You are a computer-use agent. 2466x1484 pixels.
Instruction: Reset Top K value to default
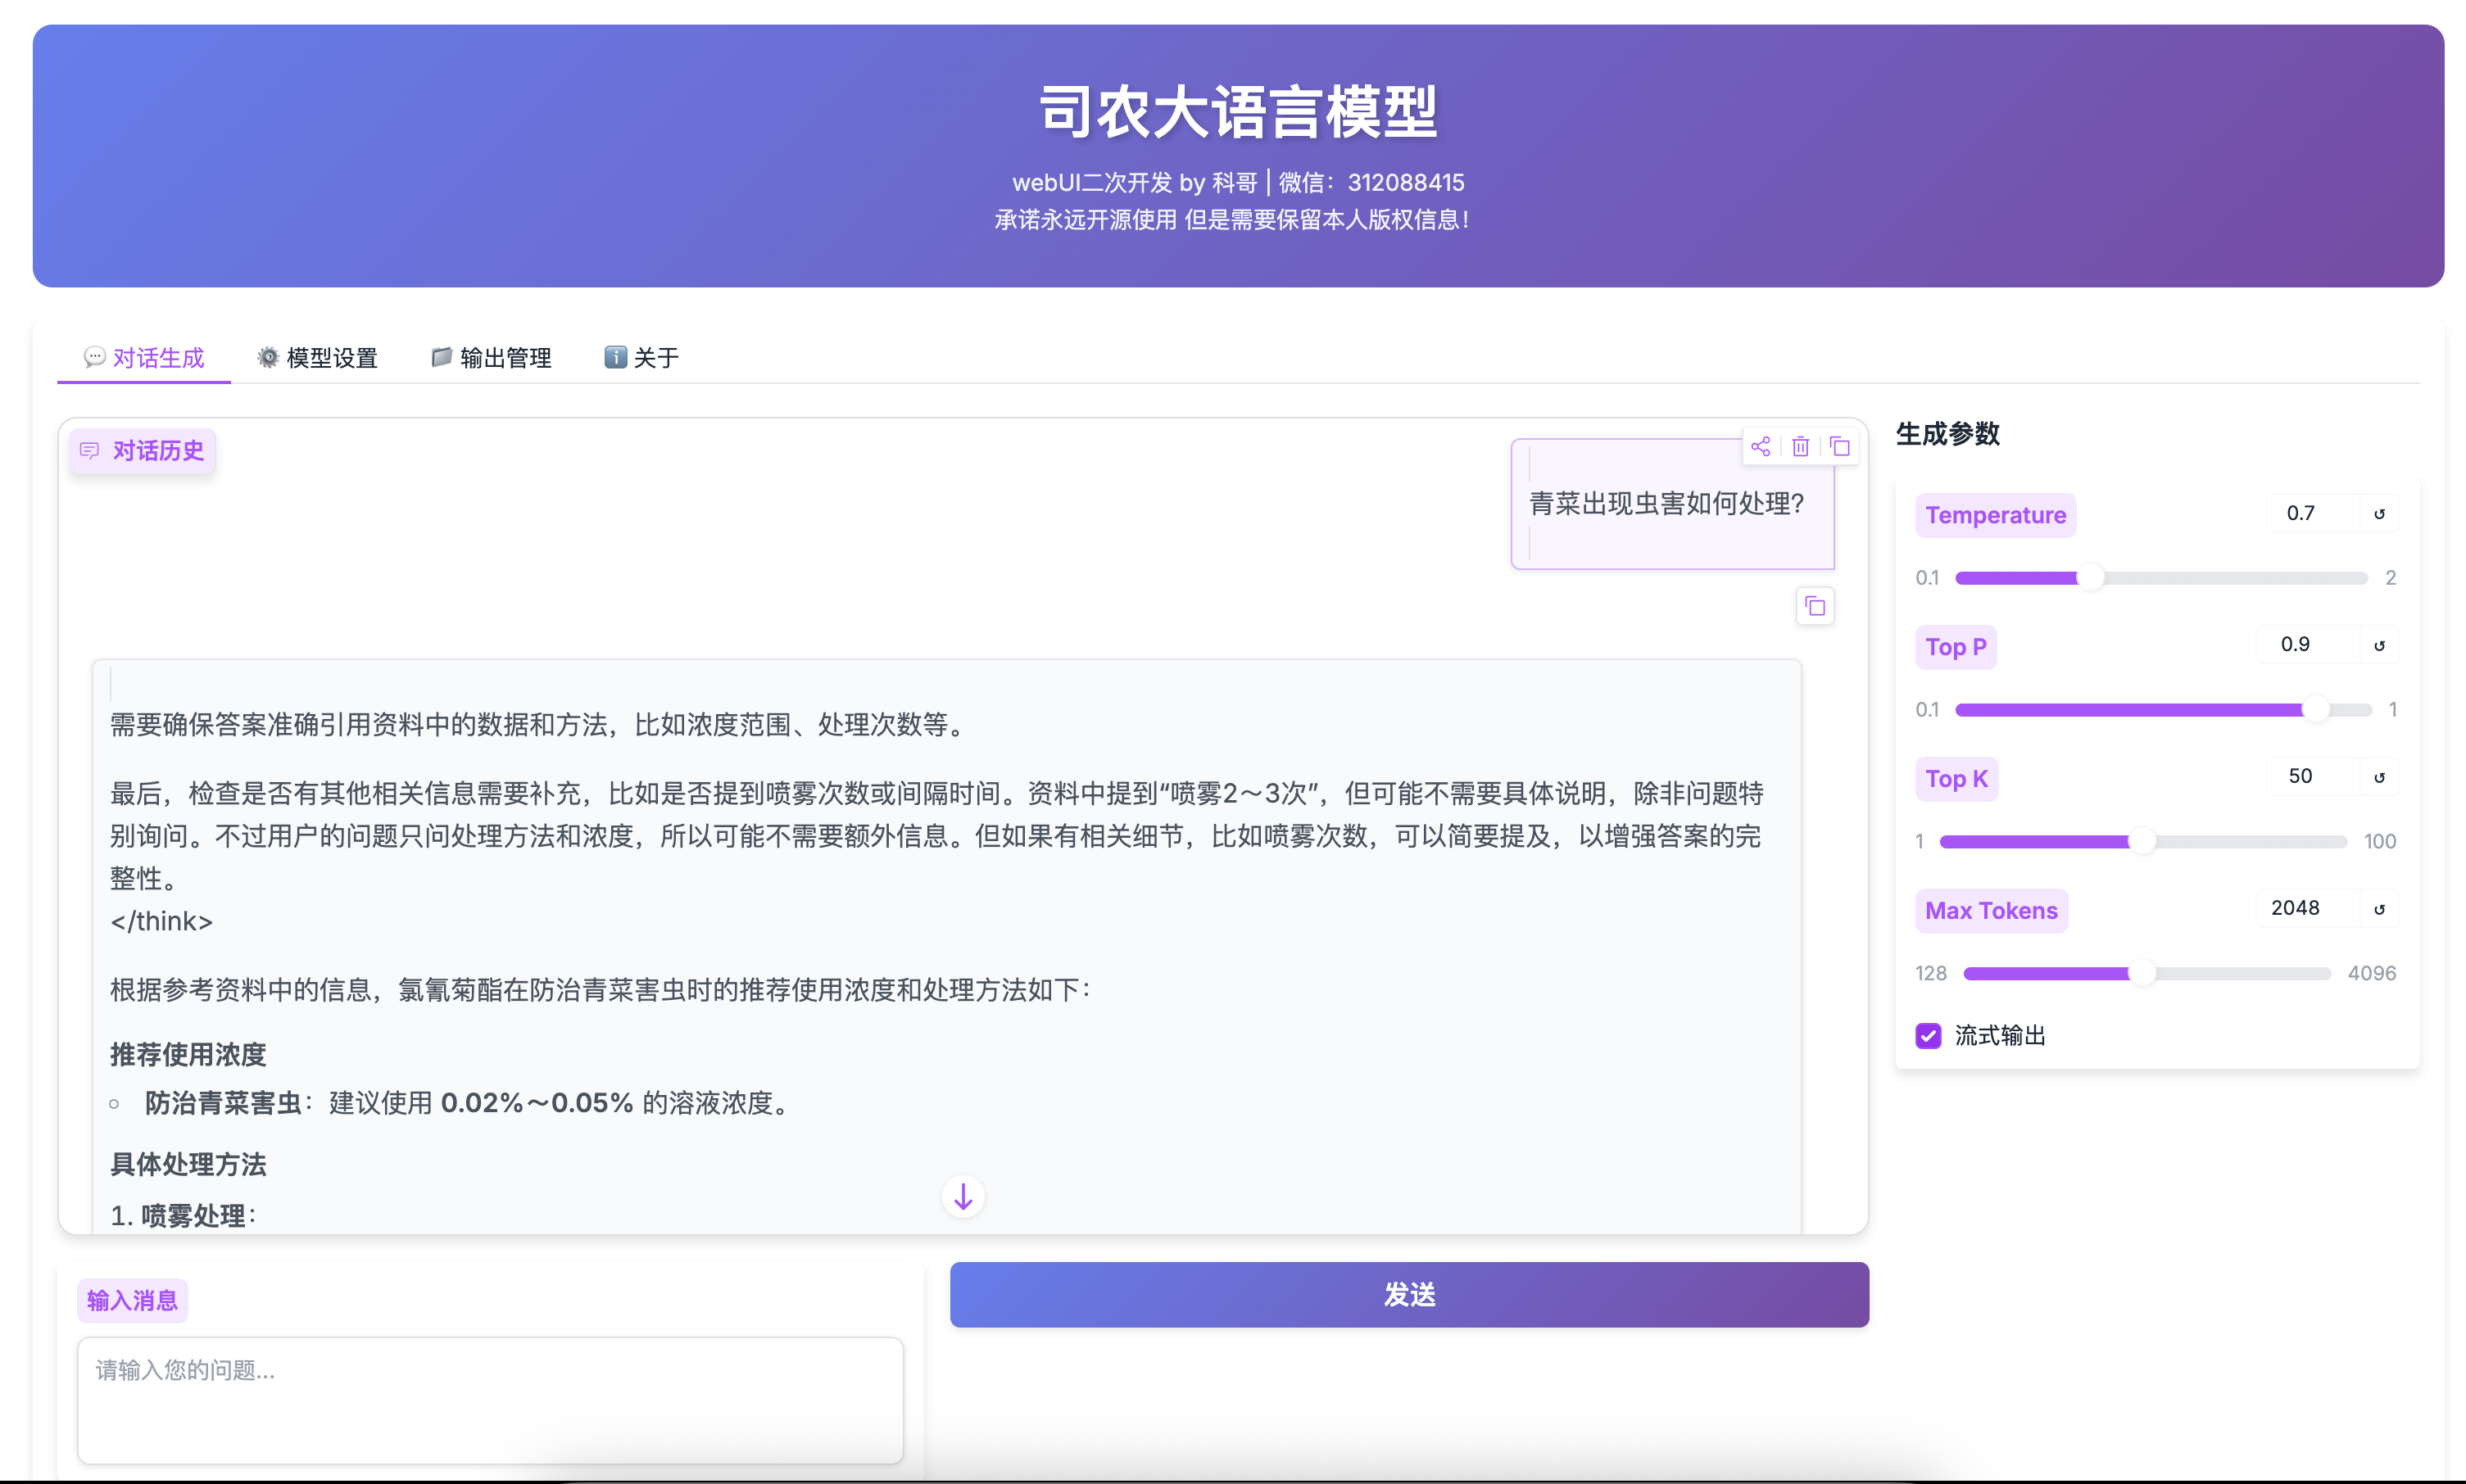(2380, 778)
